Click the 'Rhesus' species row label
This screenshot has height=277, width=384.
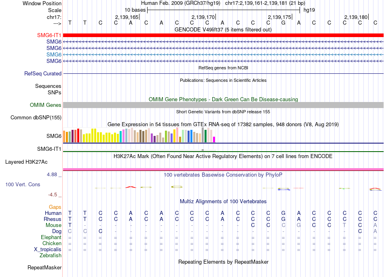point(53,219)
